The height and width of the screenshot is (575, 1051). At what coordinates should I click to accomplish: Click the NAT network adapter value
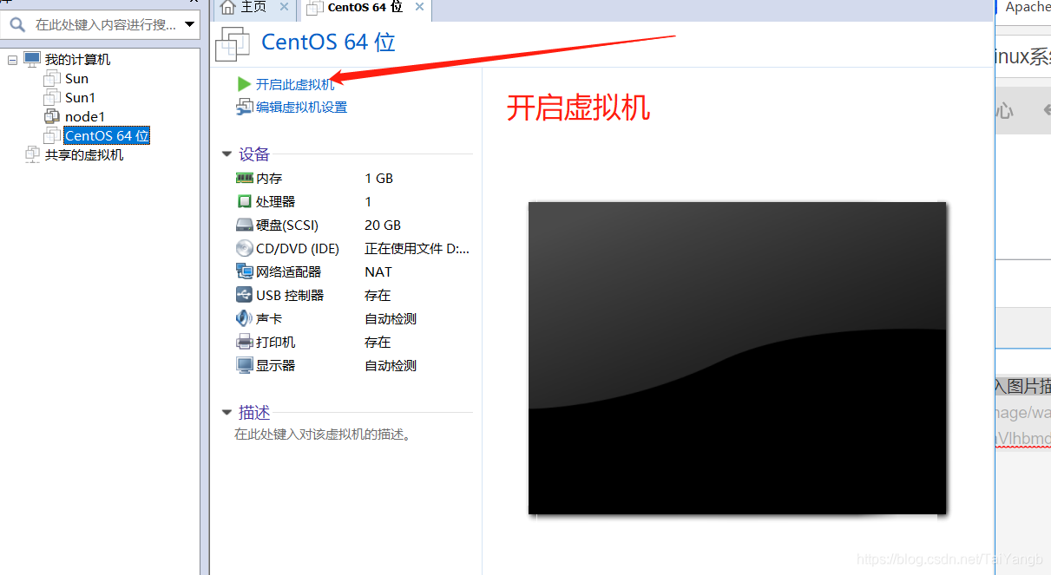[378, 271]
